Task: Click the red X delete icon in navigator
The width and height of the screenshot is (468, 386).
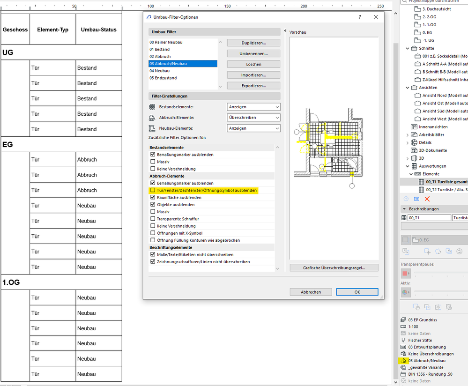Action: (427, 199)
